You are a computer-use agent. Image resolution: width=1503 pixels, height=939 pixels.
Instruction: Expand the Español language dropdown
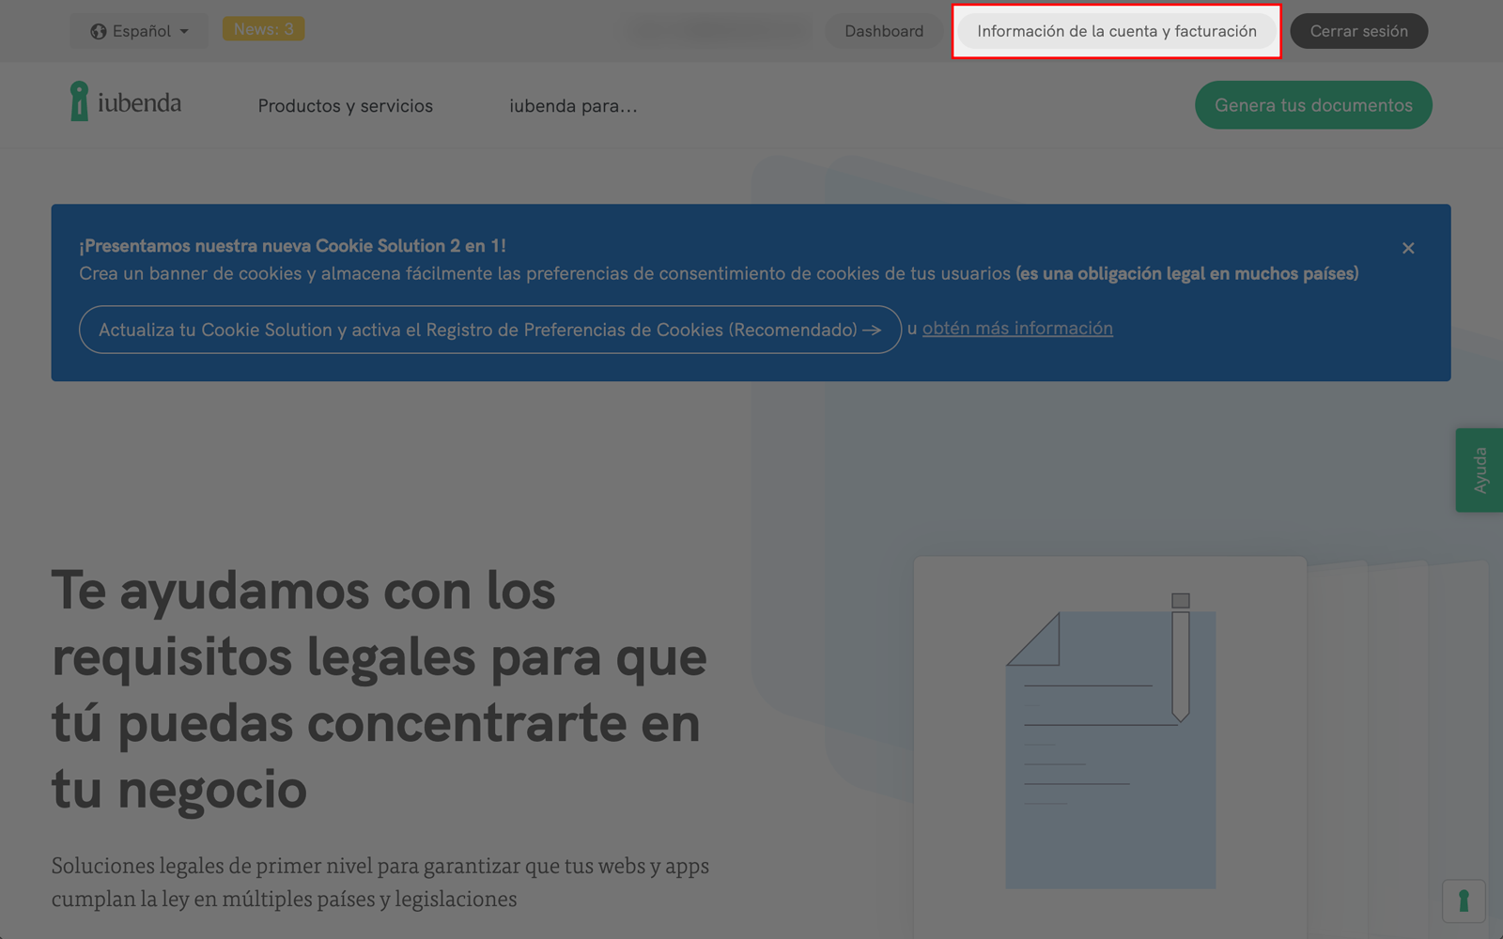click(140, 32)
